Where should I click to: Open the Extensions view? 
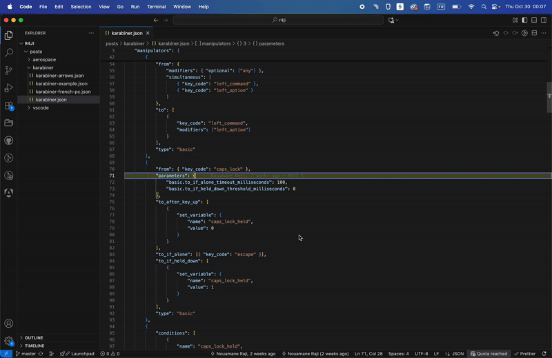click(9, 106)
